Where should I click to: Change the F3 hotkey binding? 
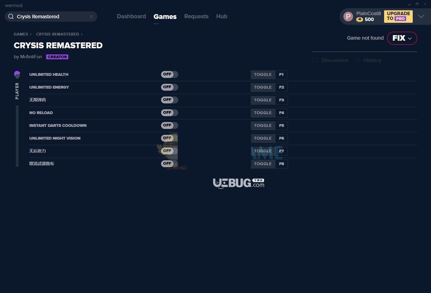tap(281, 100)
